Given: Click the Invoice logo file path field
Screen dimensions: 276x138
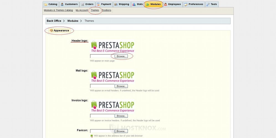Looking at the screenshot, I should tap(102, 116).
